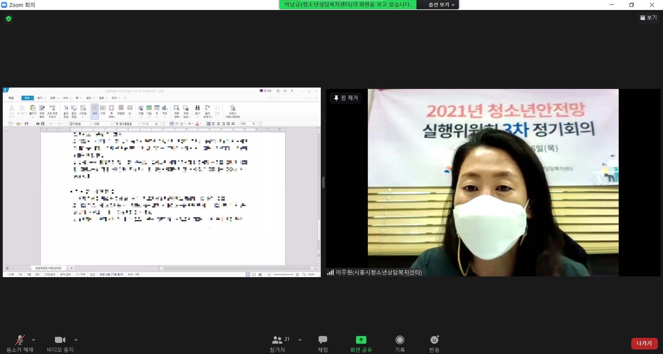Unmute microphone with 음소거 해제 button

20,344
